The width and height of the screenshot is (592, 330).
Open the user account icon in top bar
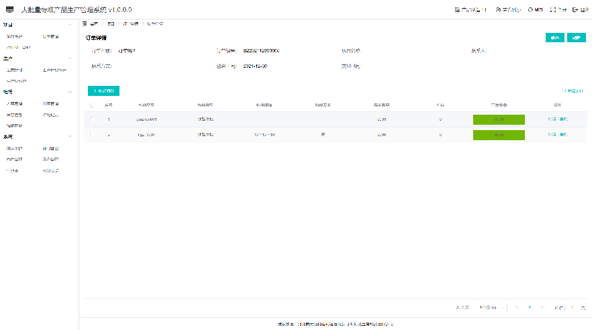498,10
